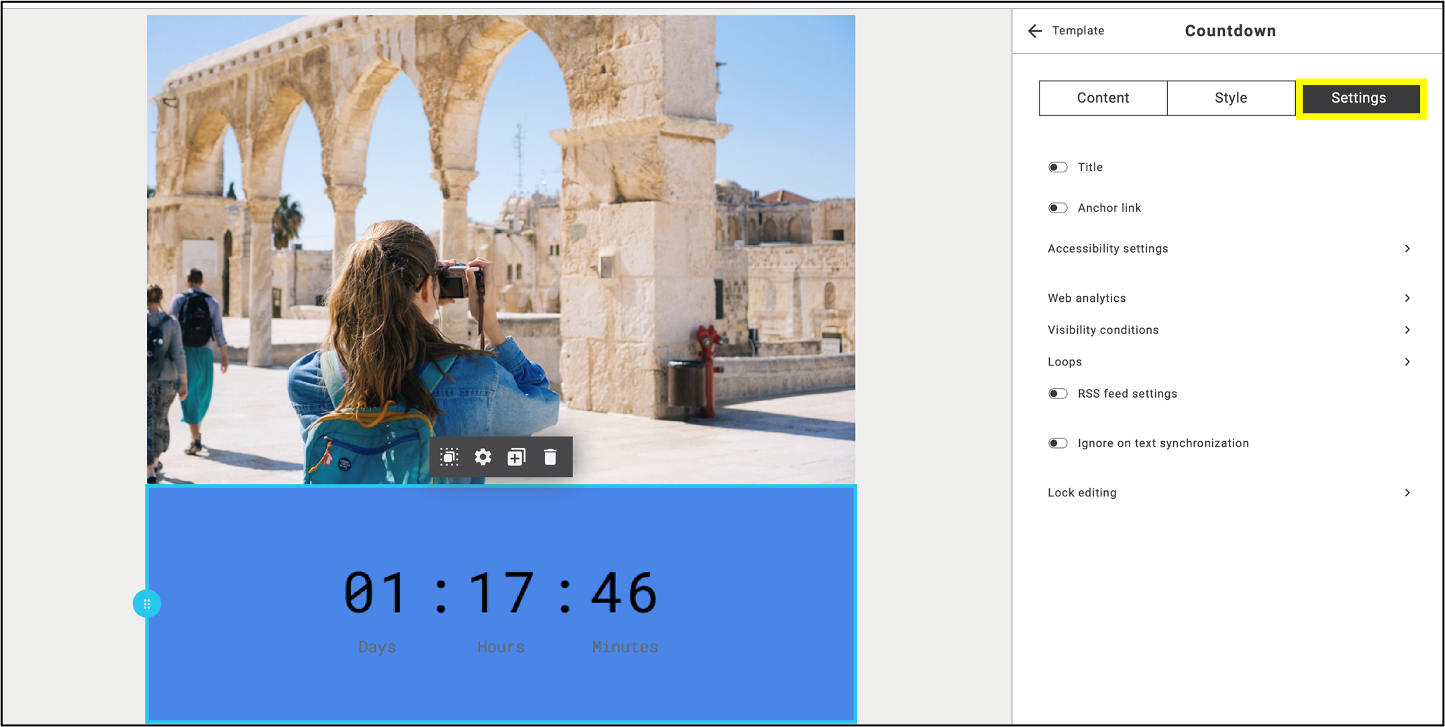The width and height of the screenshot is (1445, 727).
Task: Expand the Web analytics chevron
Action: coord(1407,298)
